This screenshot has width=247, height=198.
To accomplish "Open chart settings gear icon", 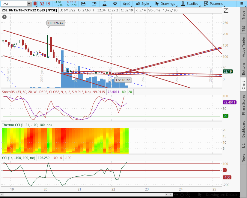I will pos(115,4).
